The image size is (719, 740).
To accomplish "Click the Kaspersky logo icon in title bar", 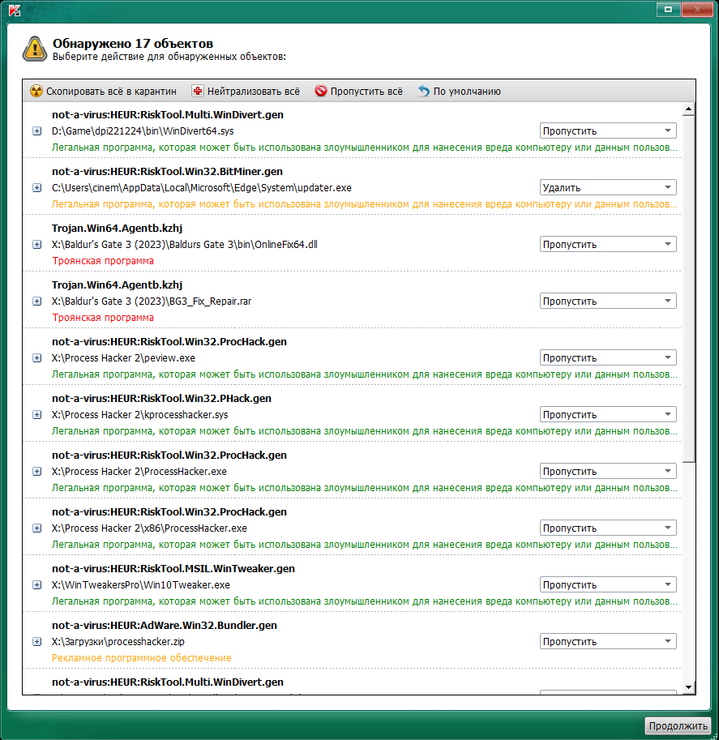I will [x=15, y=11].
